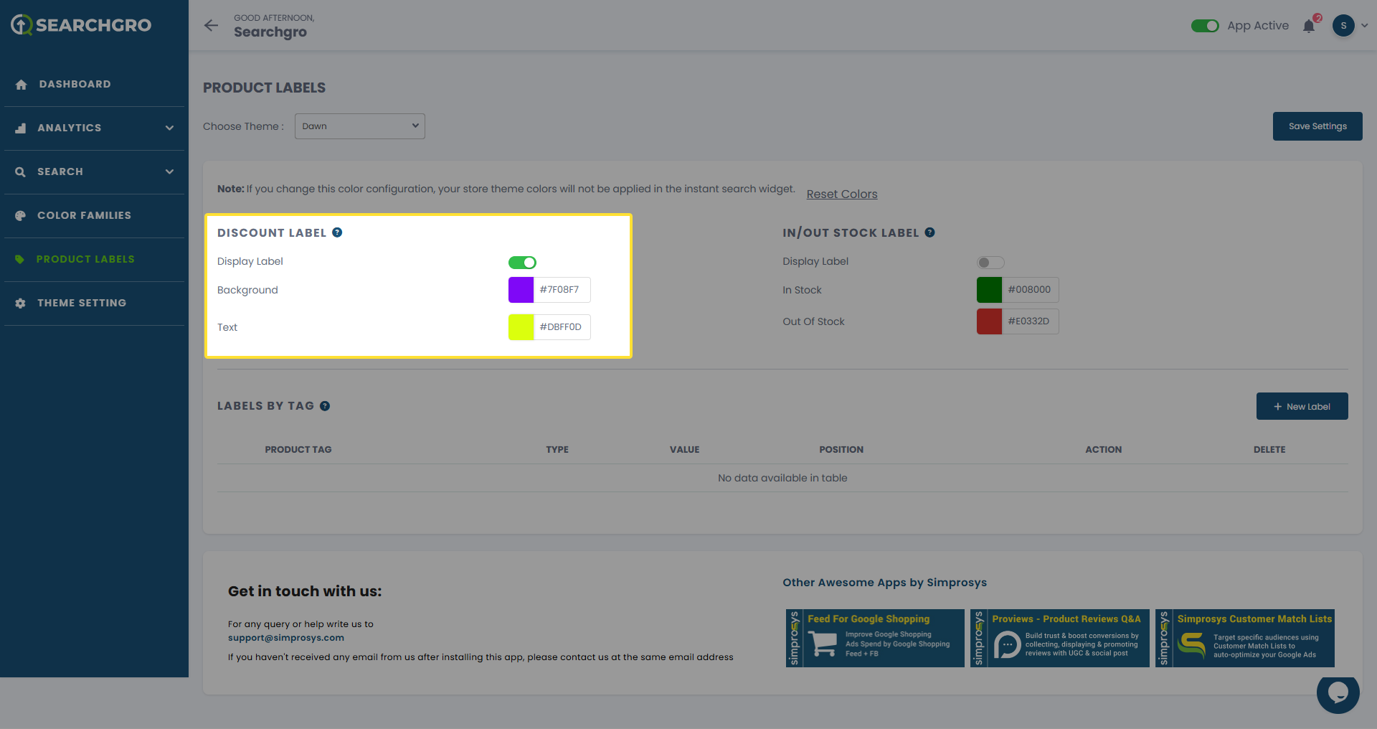Image resolution: width=1377 pixels, height=729 pixels.
Task: Click the Labels By Tag help icon
Action: tap(325, 406)
